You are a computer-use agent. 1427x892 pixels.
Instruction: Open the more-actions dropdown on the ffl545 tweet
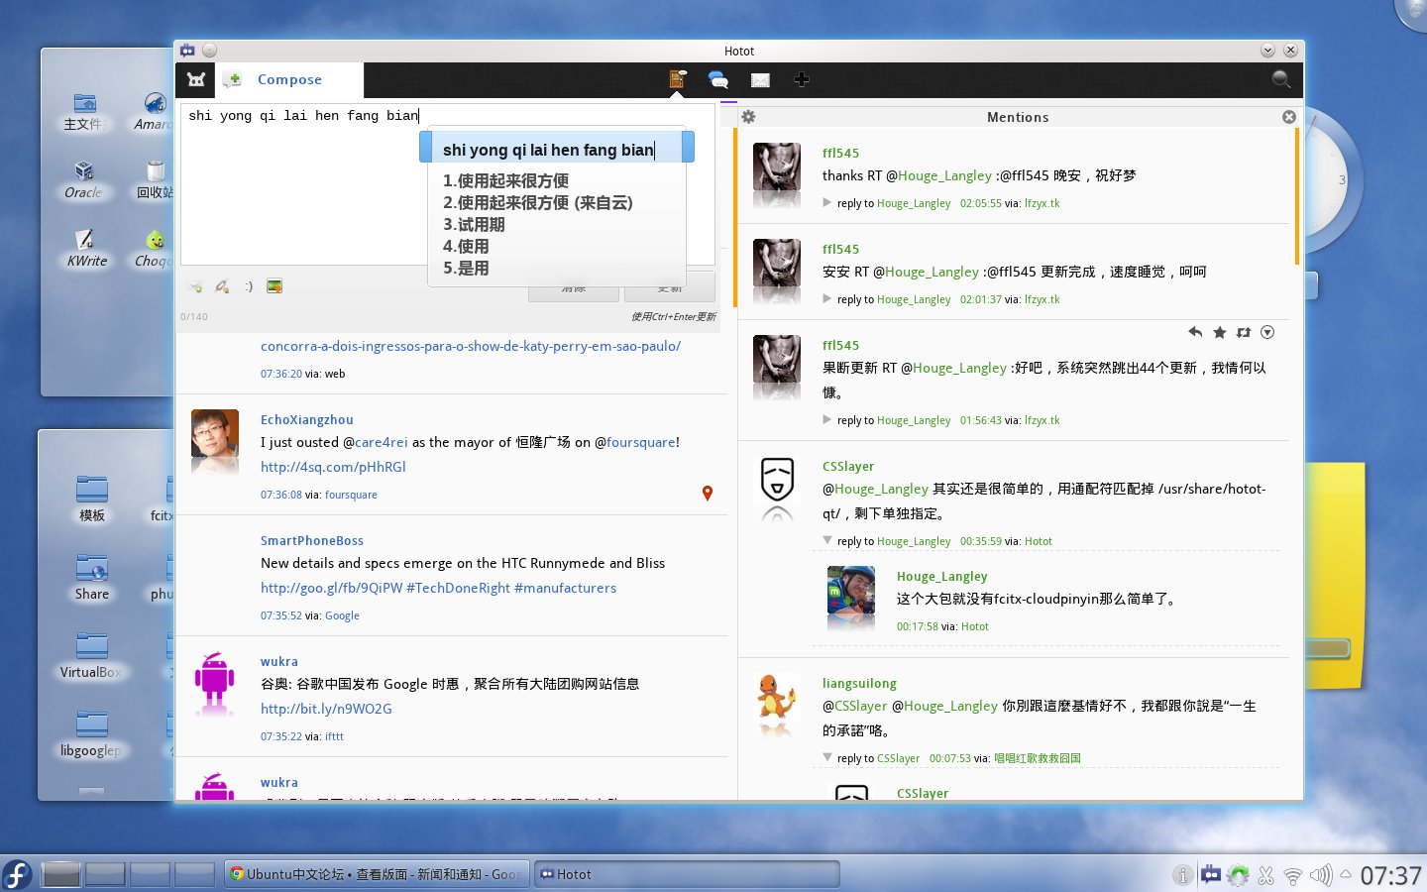point(1267,332)
